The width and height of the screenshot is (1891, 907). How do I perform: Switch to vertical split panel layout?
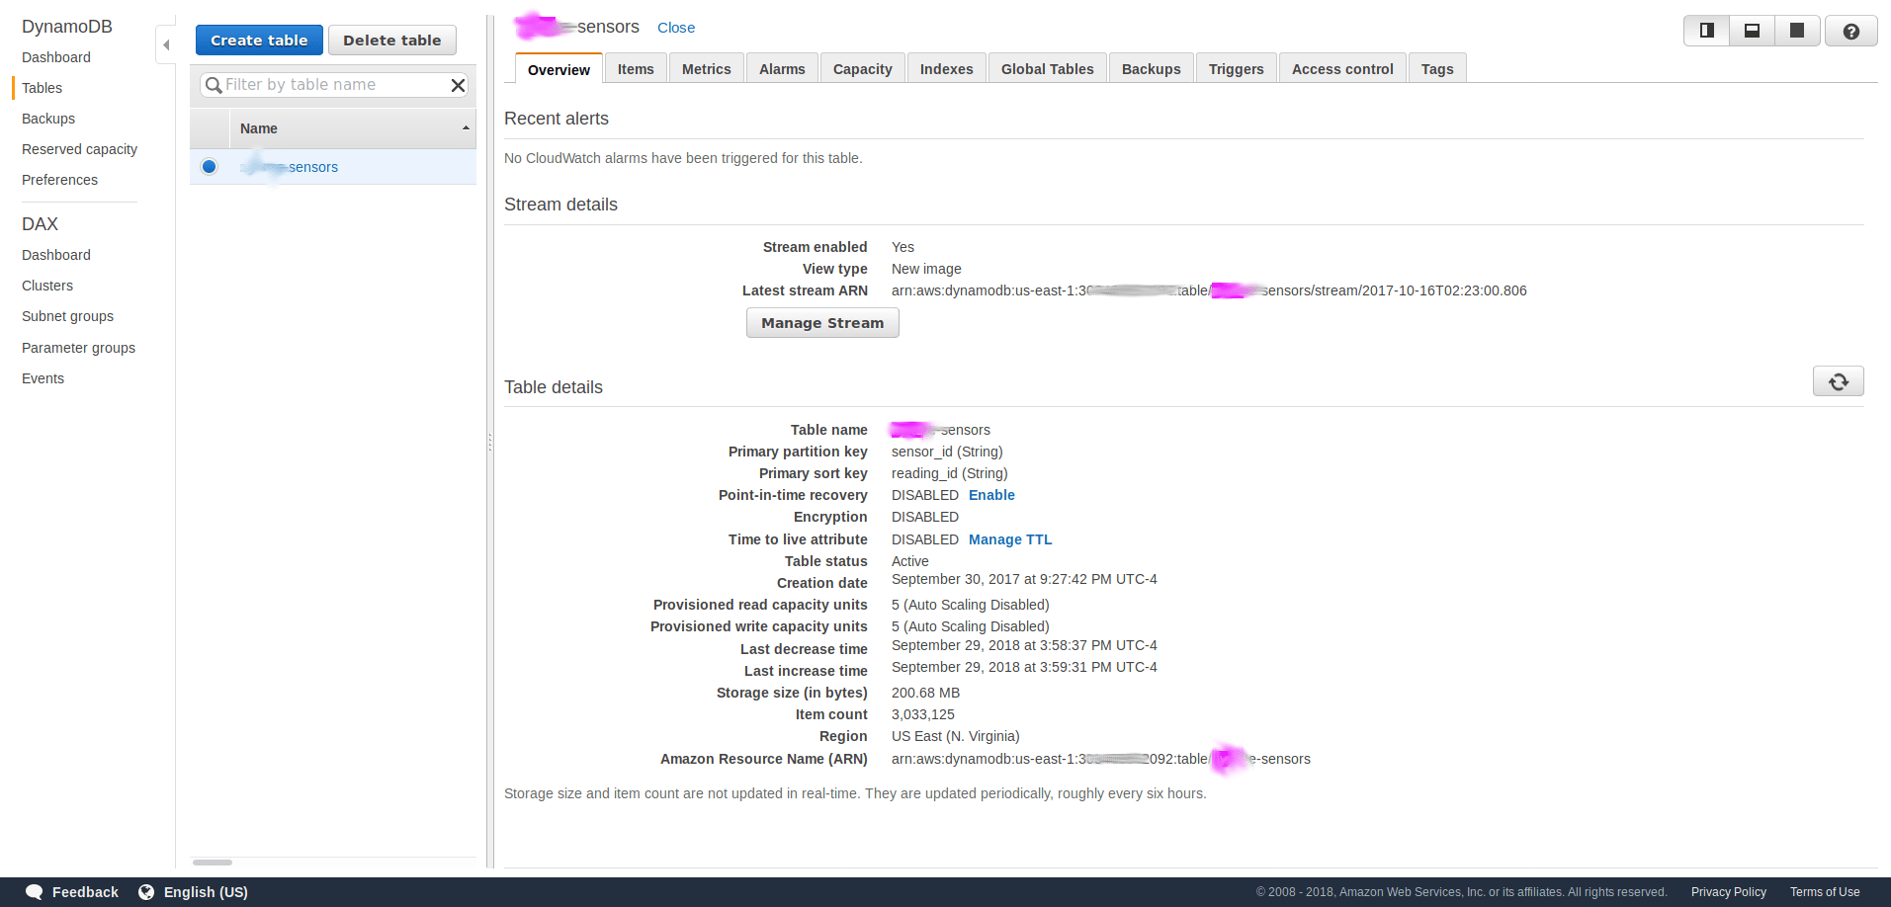(1706, 31)
